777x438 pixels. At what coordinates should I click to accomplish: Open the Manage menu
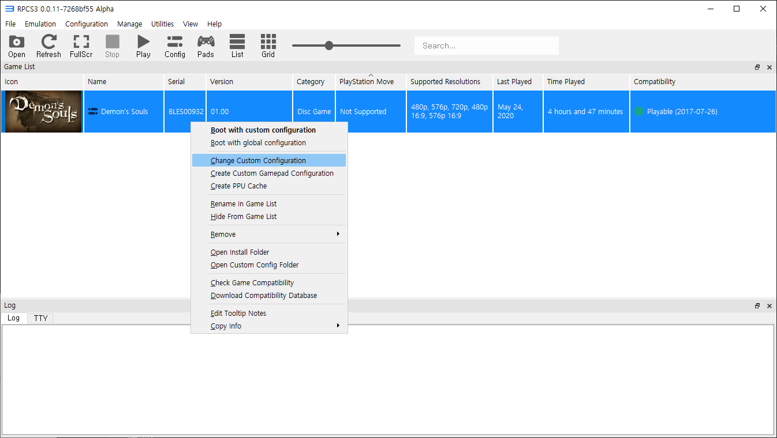coord(129,24)
